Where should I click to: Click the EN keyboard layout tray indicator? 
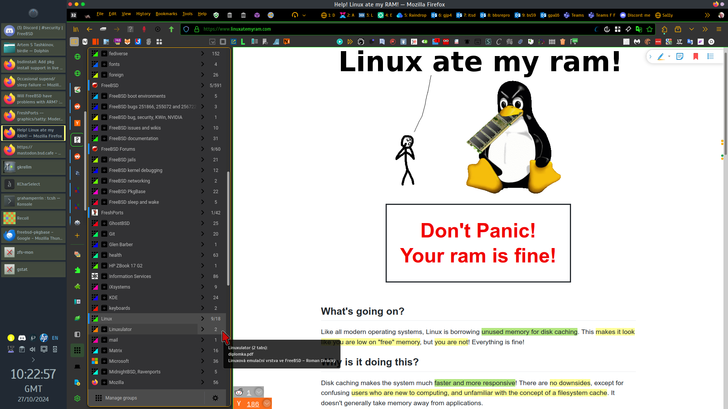[55, 338]
